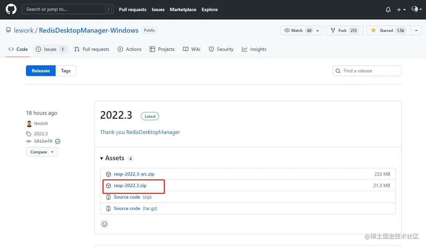The height and width of the screenshot is (247, 426).
Task: Download resp-2022.3.zip
Action: tap(130, 185)
